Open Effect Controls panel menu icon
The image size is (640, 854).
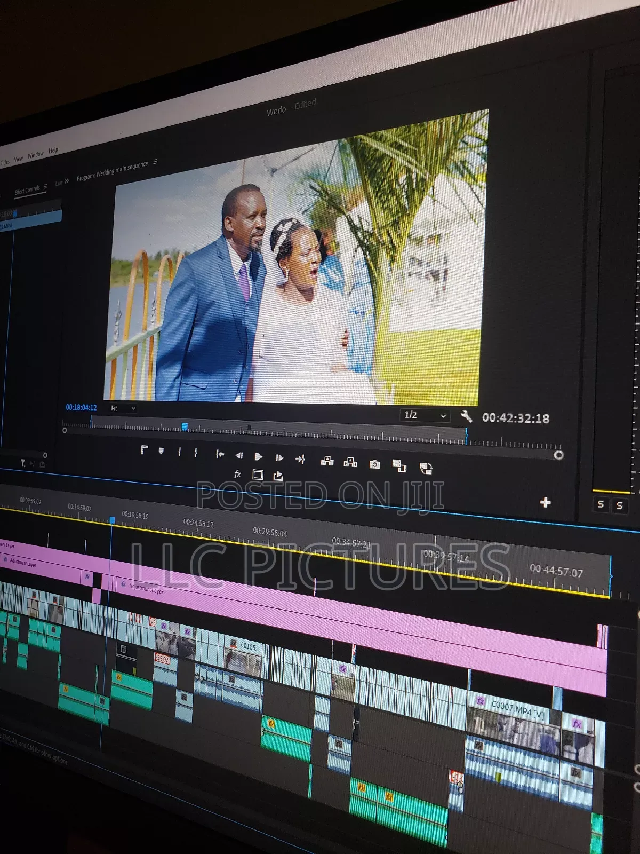[x=45, y=186]
